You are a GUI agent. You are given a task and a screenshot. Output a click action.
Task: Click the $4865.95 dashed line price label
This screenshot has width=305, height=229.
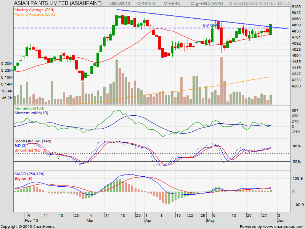click(x=211, y=26)
